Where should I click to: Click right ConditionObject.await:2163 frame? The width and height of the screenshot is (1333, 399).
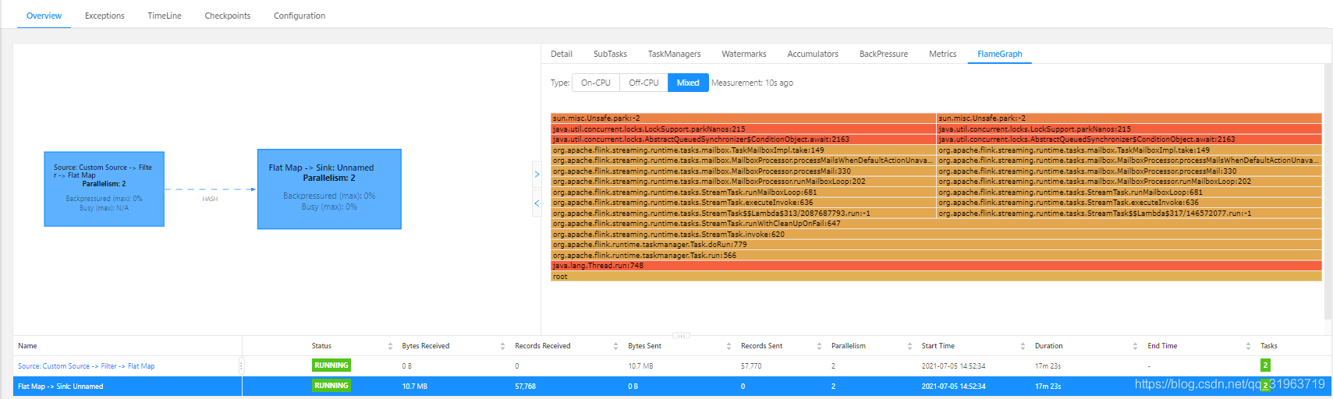[x=1129, y=139]
